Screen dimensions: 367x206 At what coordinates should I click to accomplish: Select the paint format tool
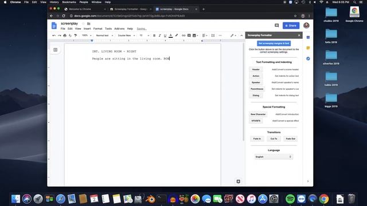(x=76, y=35)
